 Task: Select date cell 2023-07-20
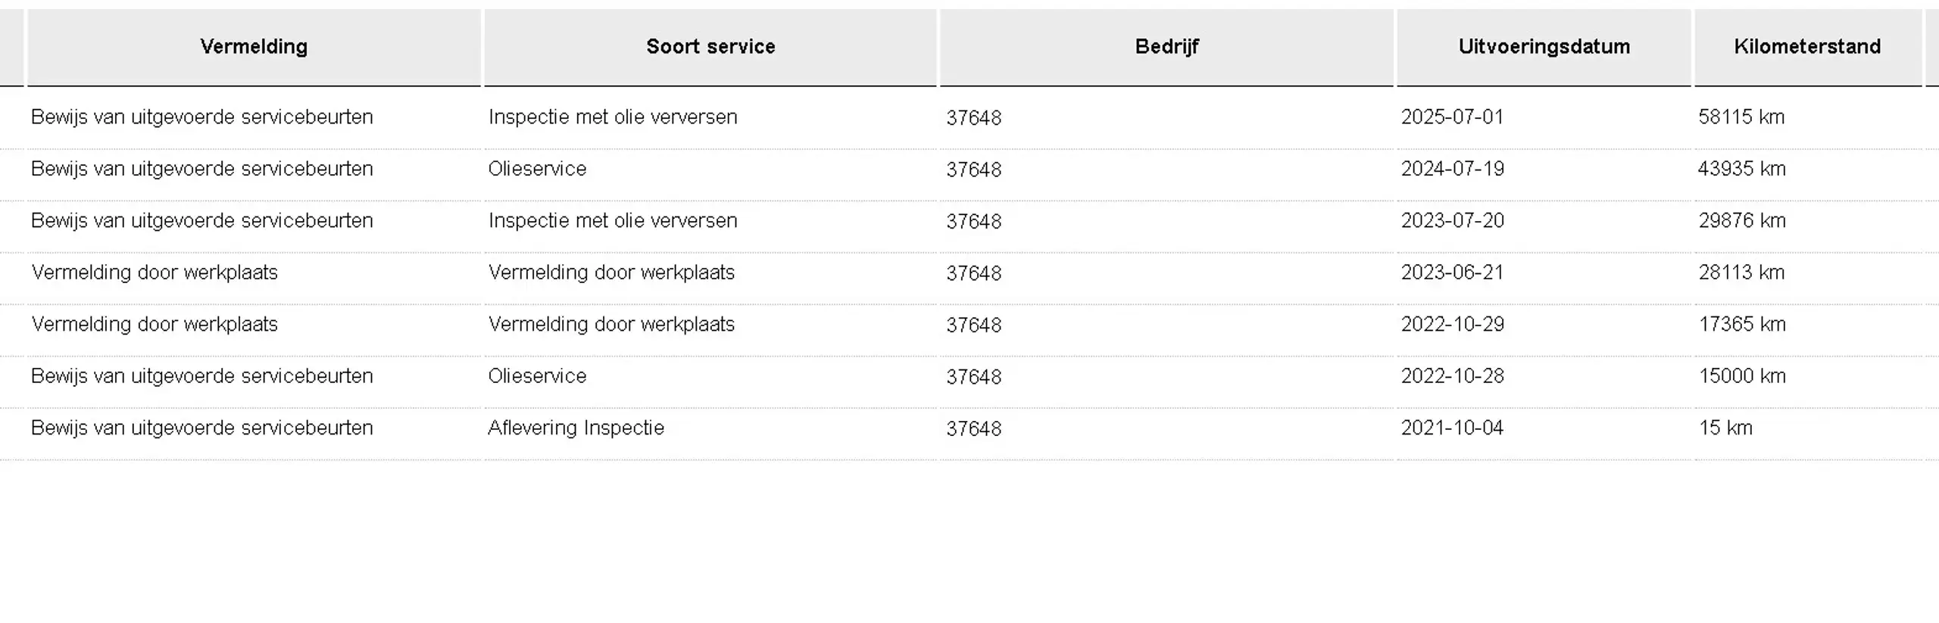(1452, 221)
